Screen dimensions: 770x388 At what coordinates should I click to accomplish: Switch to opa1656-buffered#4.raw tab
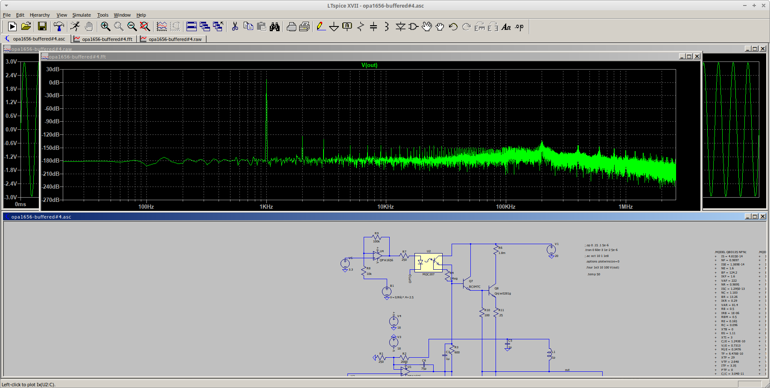pyautogui.click(x=172, y=39)
